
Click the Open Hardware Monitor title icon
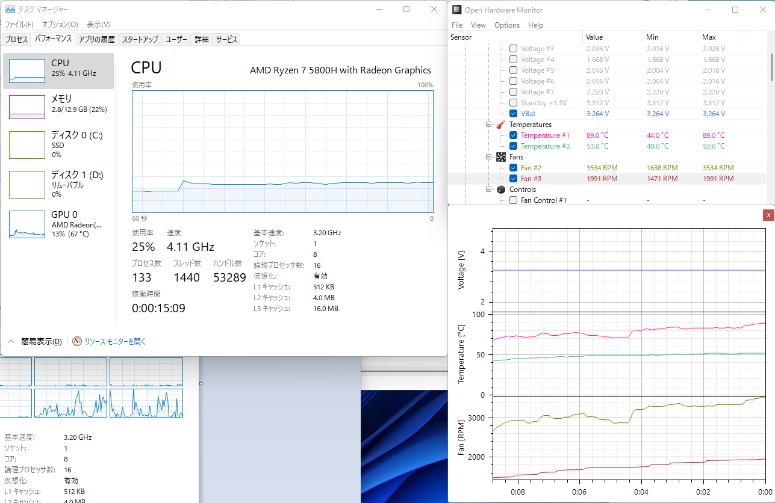point(458,10)
